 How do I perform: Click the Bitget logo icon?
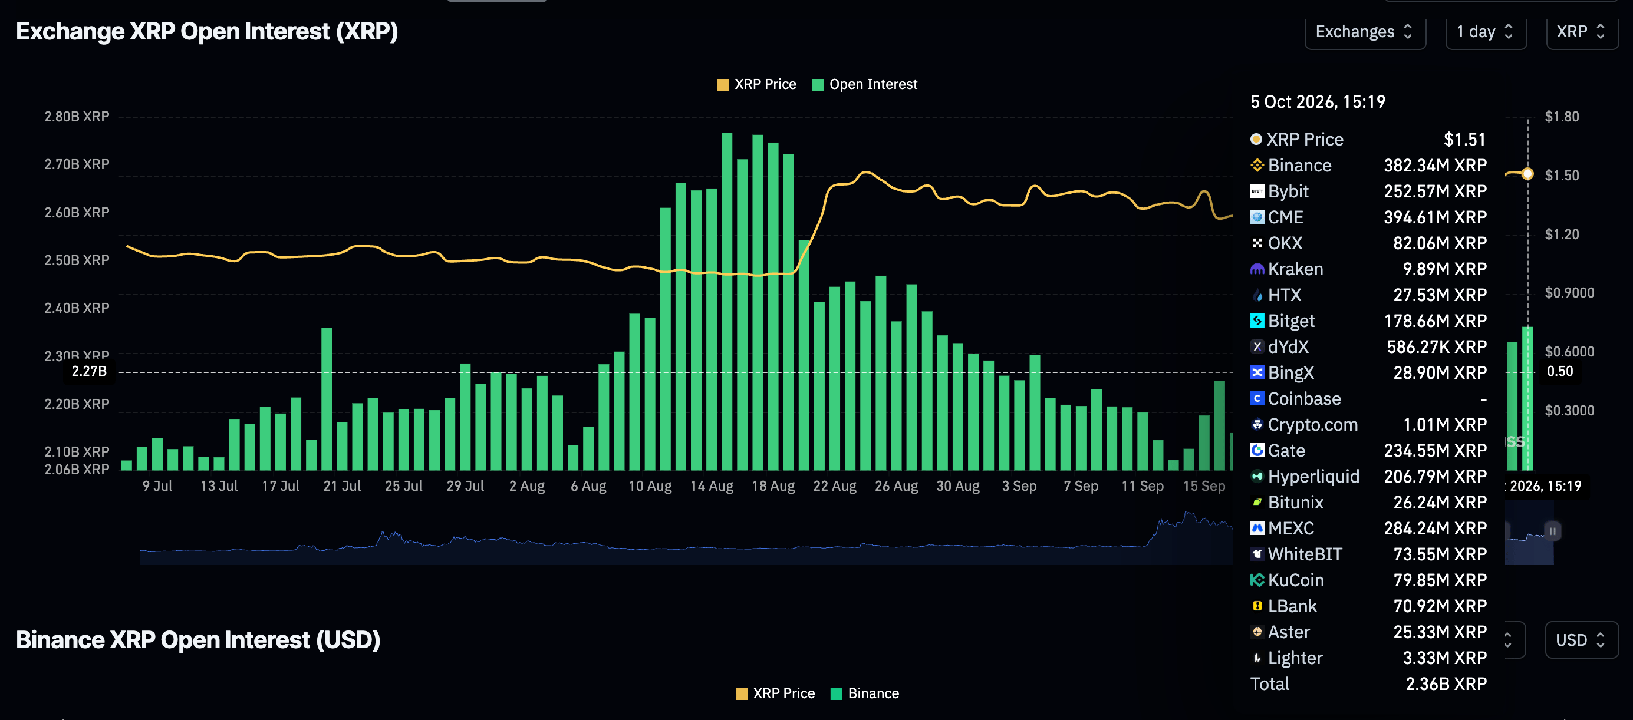1256,321
